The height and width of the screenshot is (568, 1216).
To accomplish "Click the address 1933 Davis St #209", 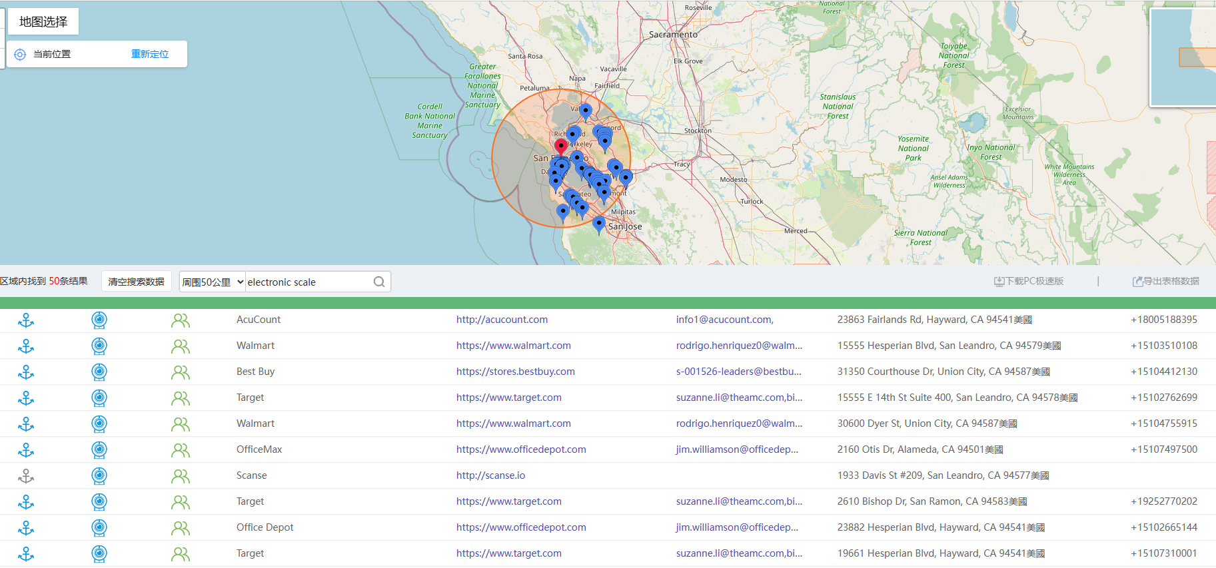I will (x=943, y=475).
